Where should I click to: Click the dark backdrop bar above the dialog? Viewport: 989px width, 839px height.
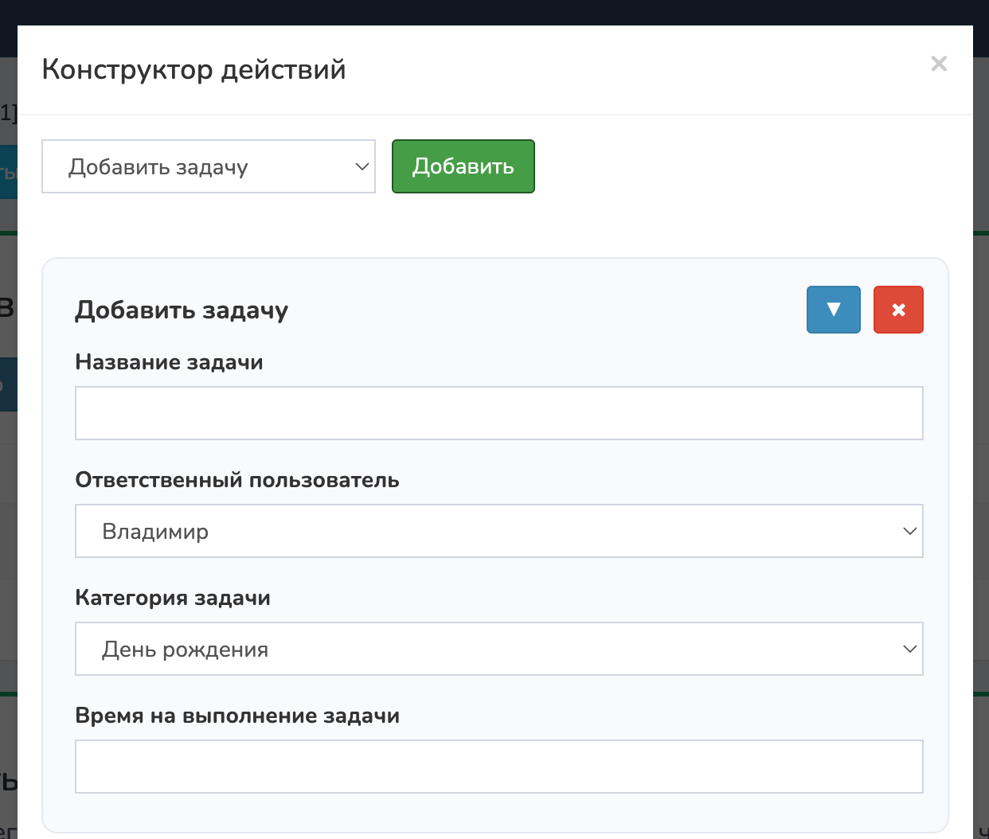coord(494,11)
